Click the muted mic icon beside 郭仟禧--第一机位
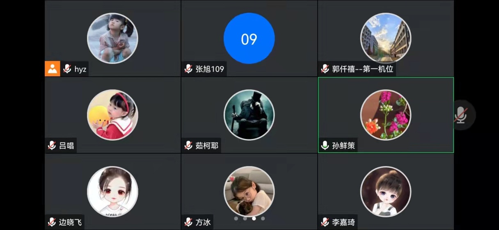The width and height of the screenshot is (499, 230). click(325, 69)
